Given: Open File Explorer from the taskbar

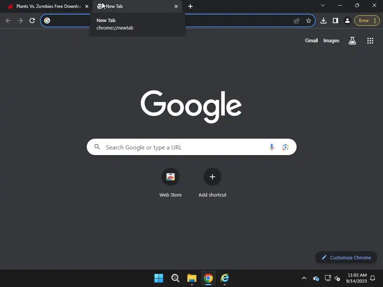Looking at the screenshot, I should pyautogui.click(x=192, y=278).
